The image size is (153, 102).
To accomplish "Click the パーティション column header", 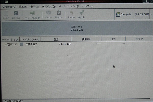I will [10, 40].
